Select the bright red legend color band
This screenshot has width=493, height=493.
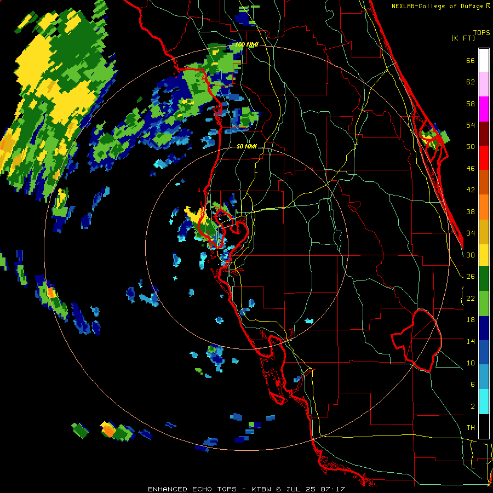pyautogui.click(x=484, y=158)
